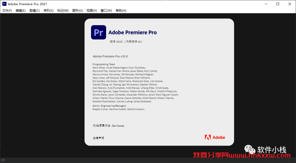This screenshot has height=163, width=296.
Task: Click the Programming Team heading
Action: 104,64
